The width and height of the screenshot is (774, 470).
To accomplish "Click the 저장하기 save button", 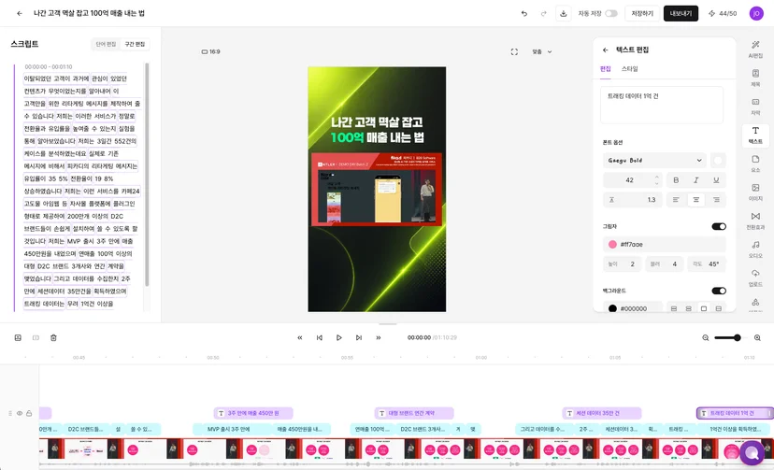I will [x=641, y=13].
